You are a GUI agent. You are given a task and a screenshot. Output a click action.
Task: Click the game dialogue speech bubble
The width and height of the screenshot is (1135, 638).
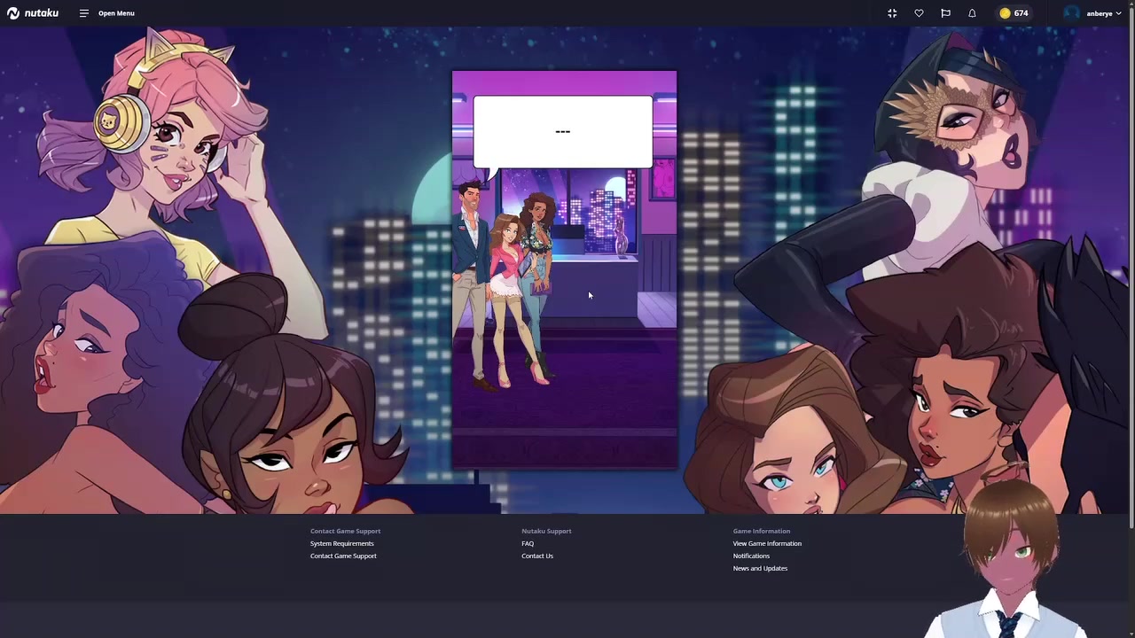(x=563, y=133)
